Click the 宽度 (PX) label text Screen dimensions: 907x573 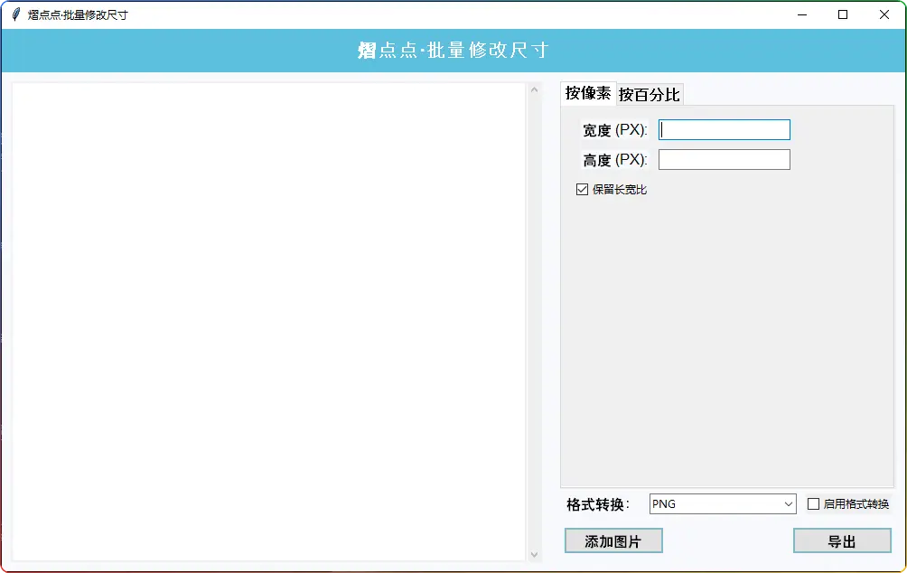pos(614,130)
